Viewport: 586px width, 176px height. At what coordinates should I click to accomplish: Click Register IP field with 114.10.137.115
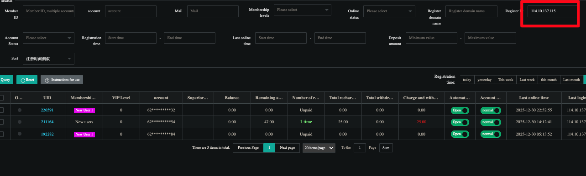coord(552,11)
